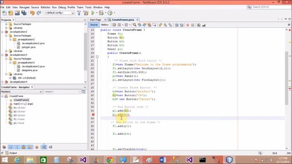Open the Output window button

(11, 153)
